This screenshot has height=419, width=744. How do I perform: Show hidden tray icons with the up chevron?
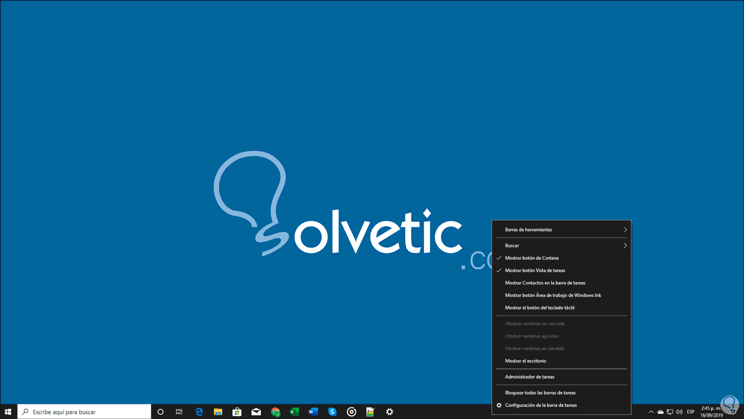[x=651, y=412]
